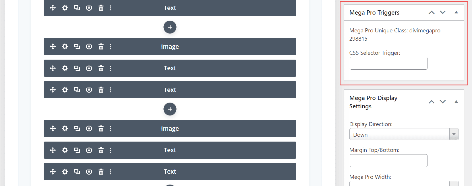Image resolution: width=472 pixels, height=186 pixels.
Task: Disable the first Image module with the power icon
Action: 89,46
